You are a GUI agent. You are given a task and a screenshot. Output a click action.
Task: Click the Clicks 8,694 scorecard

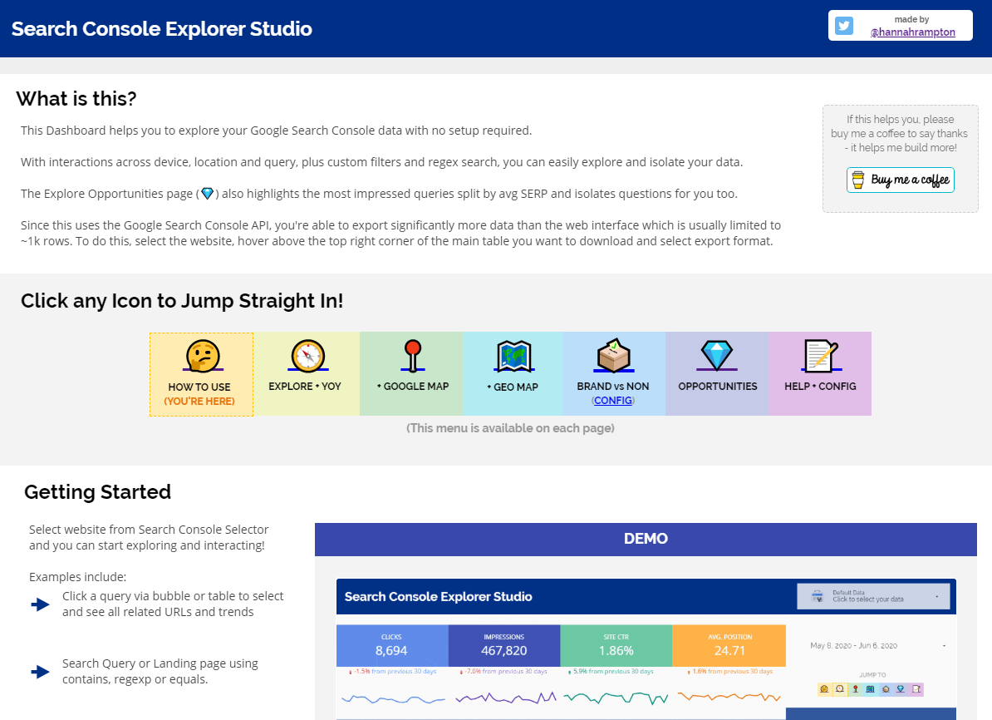coord(392,645)
